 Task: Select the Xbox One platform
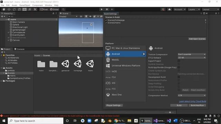(x=125, y=95)
